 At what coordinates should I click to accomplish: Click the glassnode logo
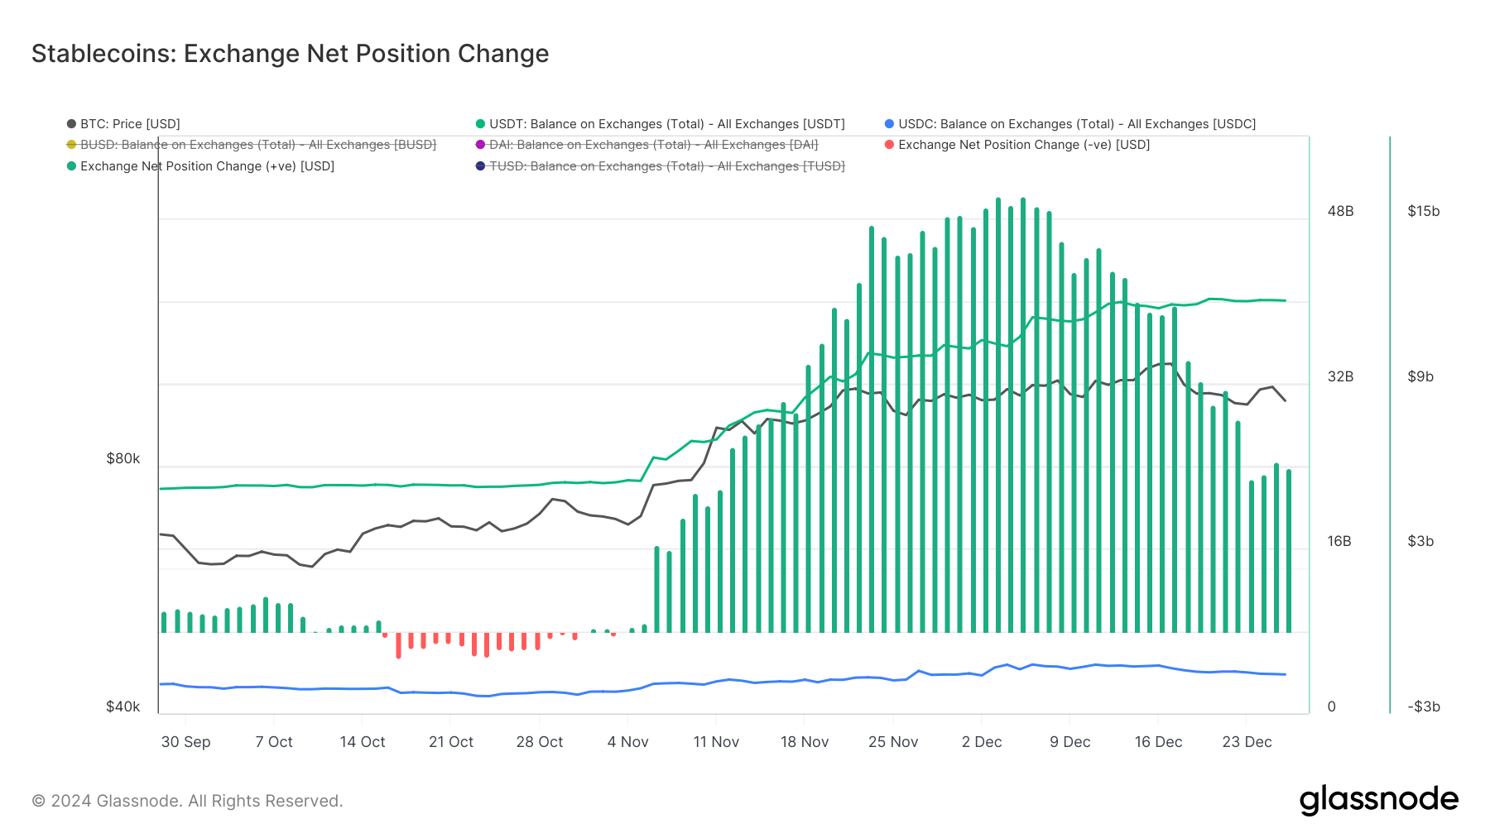tap(1378, 800)
